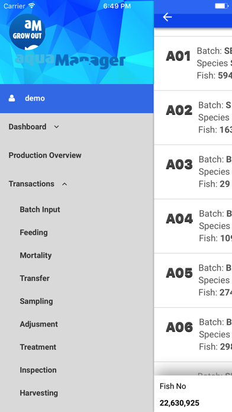Select cage A03 in list
232x412 pixels.
(x=193, y=172)
